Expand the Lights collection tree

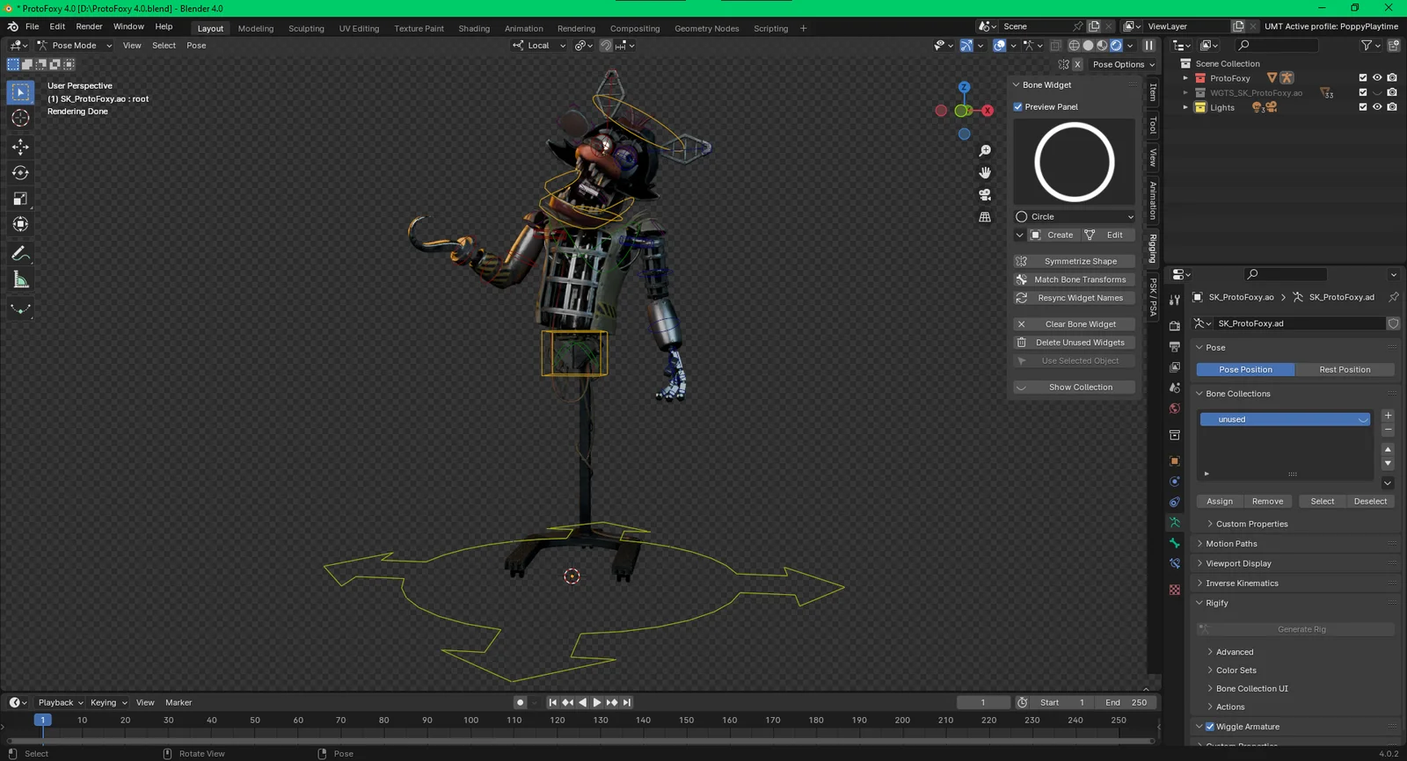coord(1185,107)
